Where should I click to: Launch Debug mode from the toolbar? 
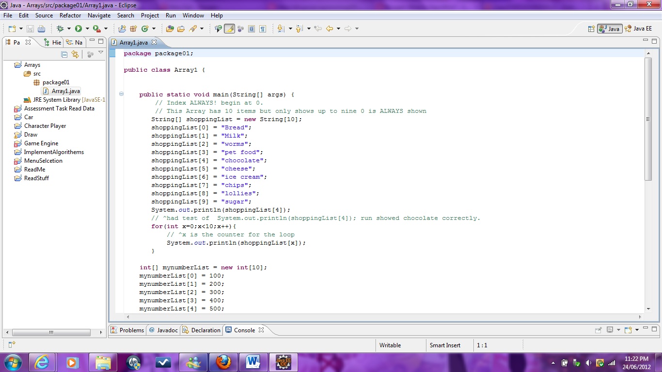[x=60, y=29]
